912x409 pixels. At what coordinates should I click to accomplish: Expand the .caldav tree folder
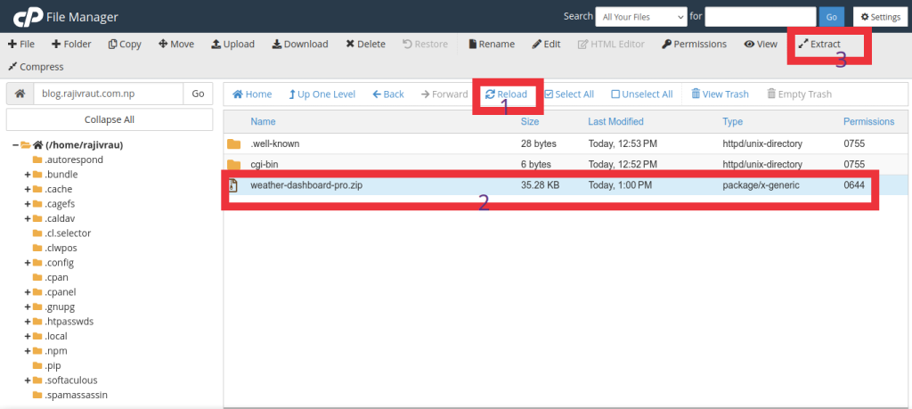point(28,218)
